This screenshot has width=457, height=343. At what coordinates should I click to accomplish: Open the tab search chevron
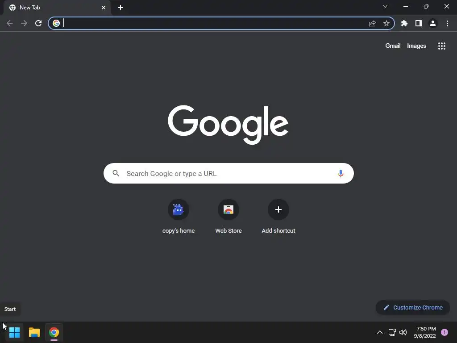[x=385, y=6]
